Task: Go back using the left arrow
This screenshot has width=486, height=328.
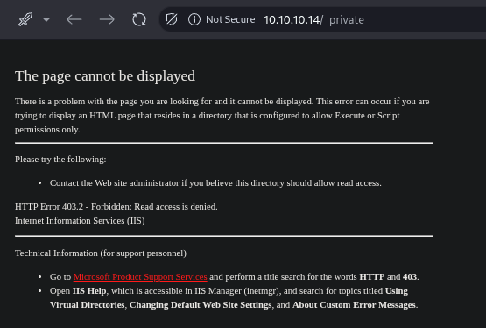Action: point(74,19)
